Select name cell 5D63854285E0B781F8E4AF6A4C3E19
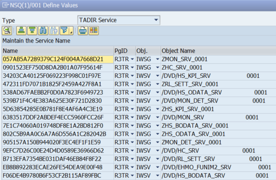The height and width of the screenshot is (180, 276). click(58, 109)
